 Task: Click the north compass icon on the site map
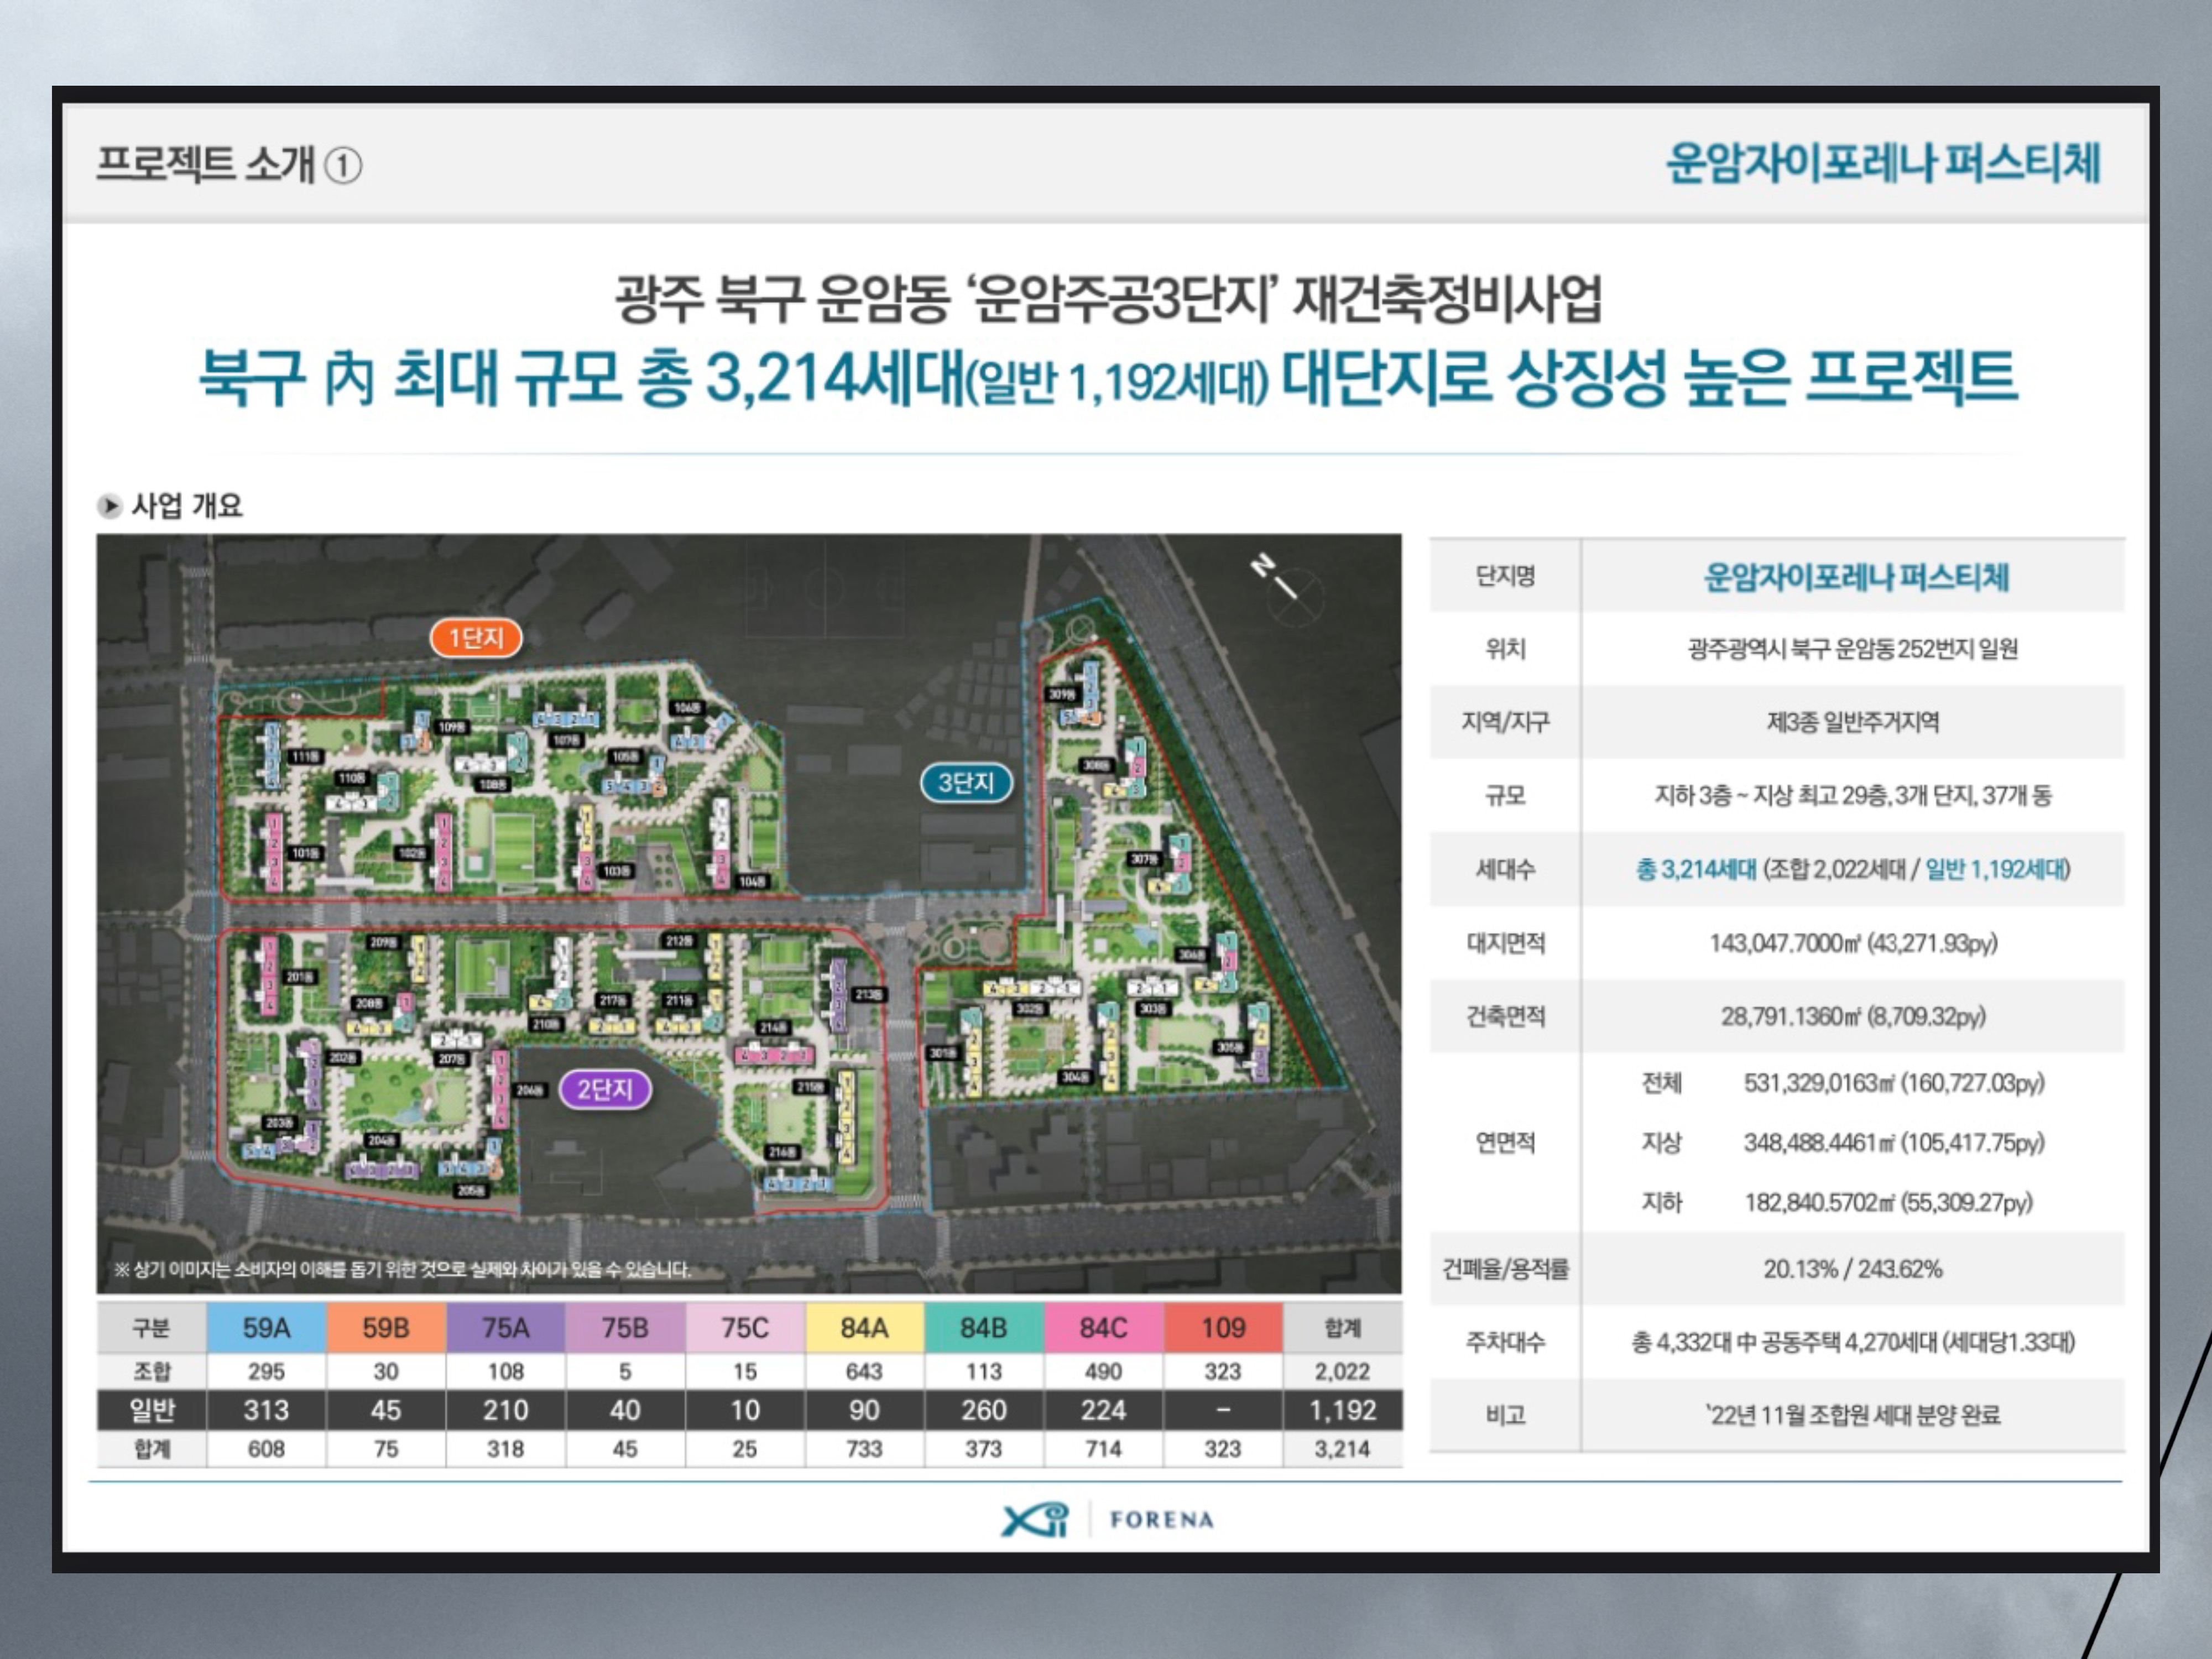click(x=1287, y=589)
